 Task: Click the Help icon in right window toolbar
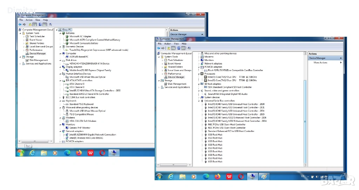click(x=184, y=48)
